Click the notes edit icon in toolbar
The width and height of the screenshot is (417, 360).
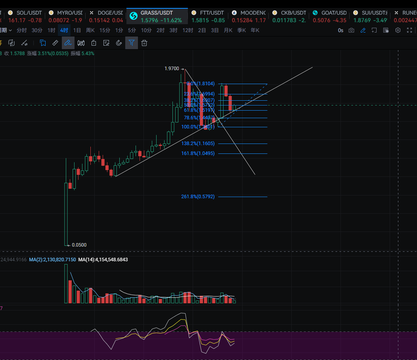(x=106, y=43)
